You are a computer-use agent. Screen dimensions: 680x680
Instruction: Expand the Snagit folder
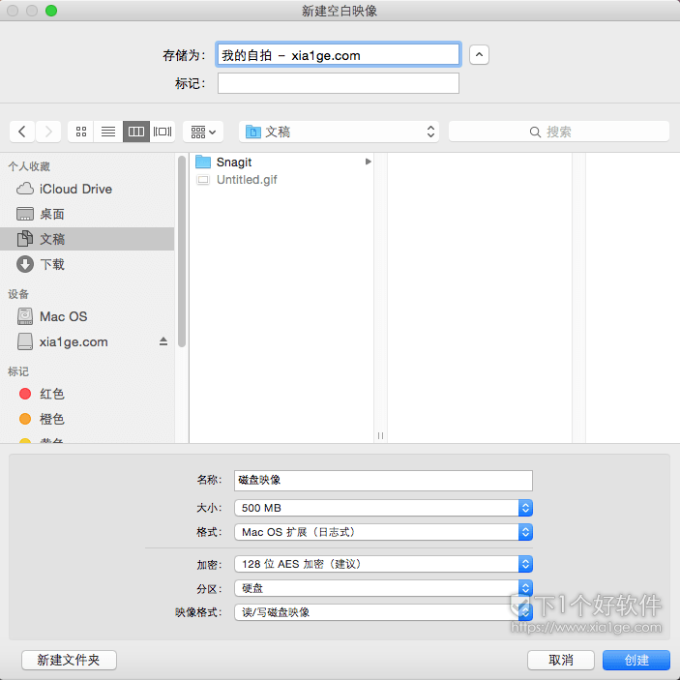368,163
